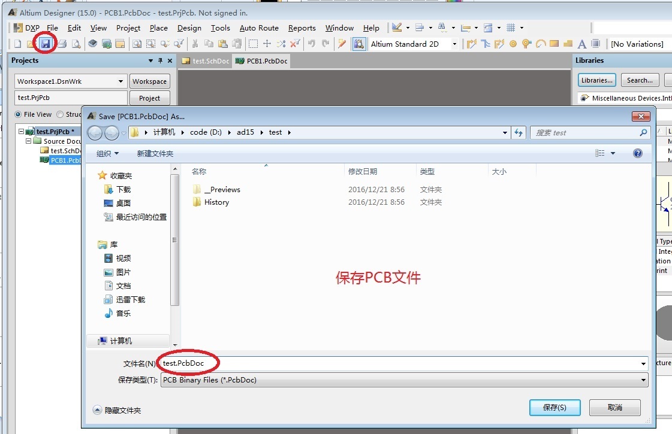Click the 新建文件夹 button
Viewport: 672px width, 434px height.
155,154
